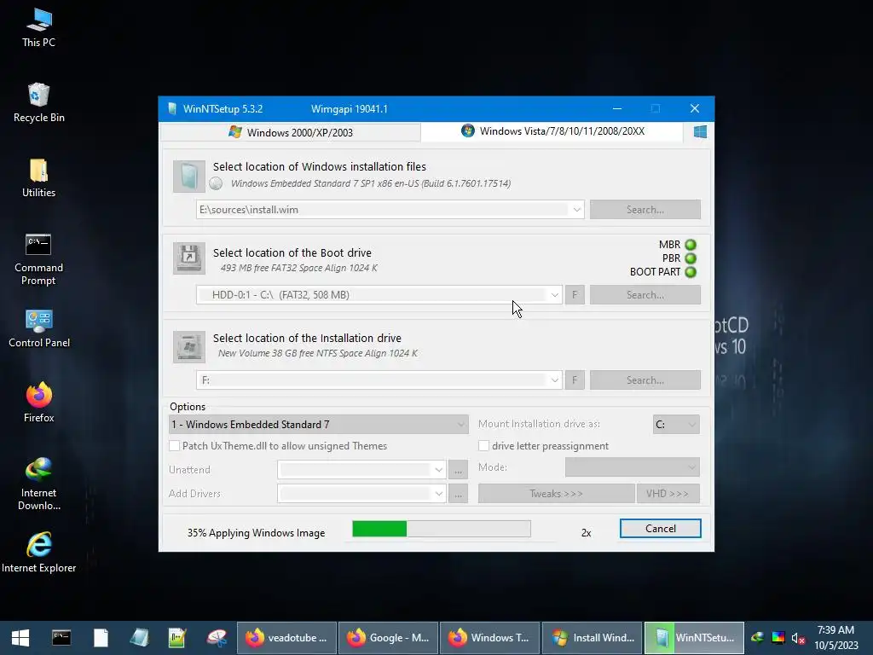Click the installation drive F format button
873x655 pixels.
(575, 380)
